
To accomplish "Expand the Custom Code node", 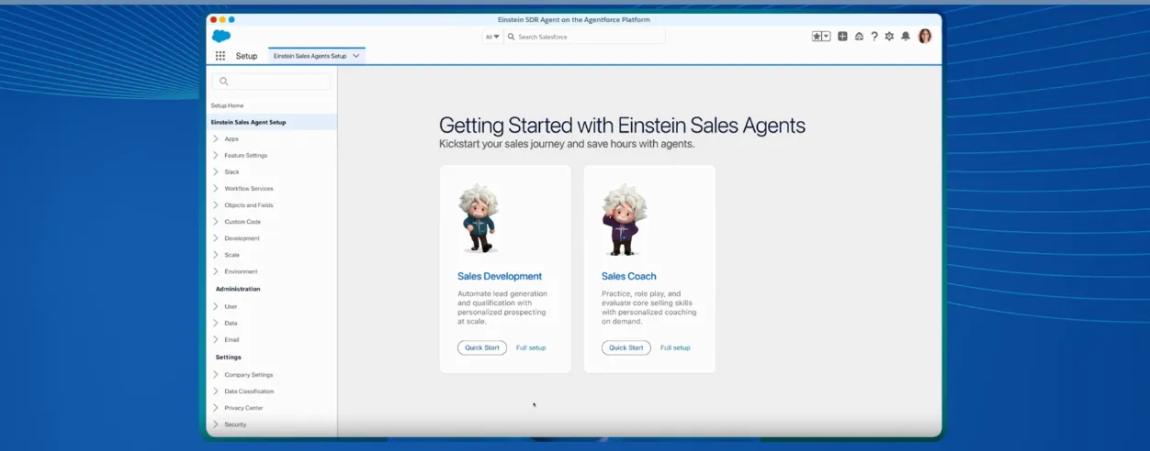I will click(x=216, y=221).
